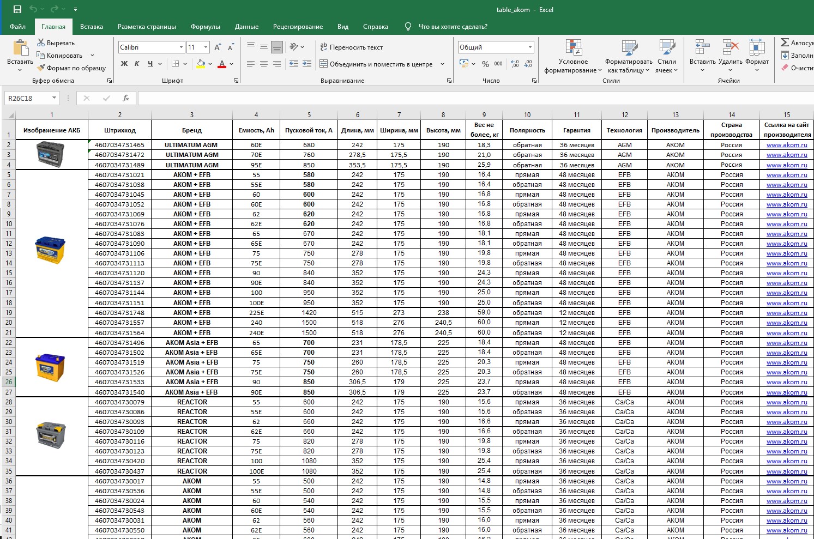Increase the cell indent

[x=307, y=64]
